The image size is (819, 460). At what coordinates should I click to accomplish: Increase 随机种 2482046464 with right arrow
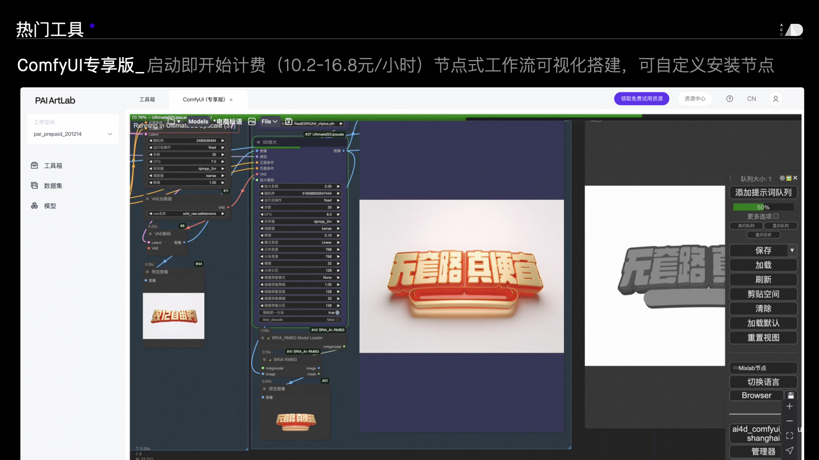(223, 141)
